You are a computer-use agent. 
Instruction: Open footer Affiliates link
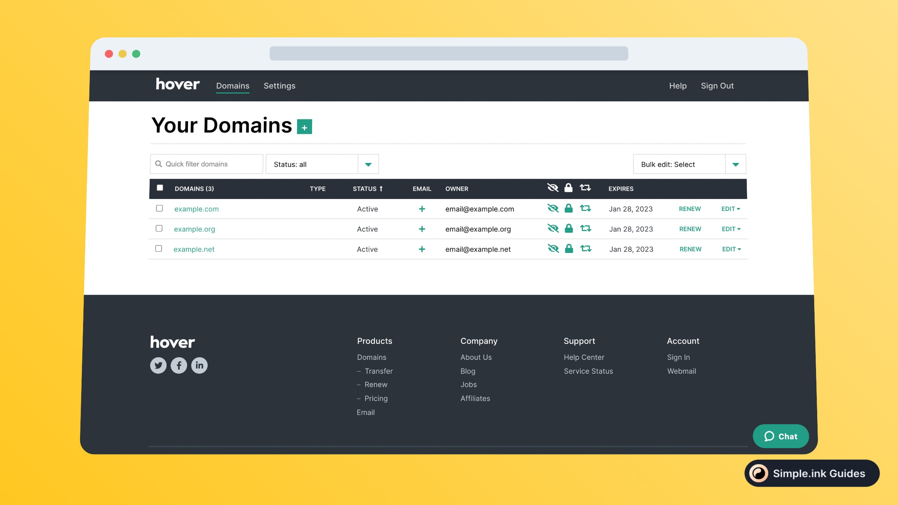(475, 398)
